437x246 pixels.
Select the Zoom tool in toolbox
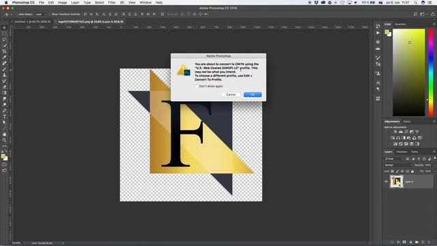[4, 140]
